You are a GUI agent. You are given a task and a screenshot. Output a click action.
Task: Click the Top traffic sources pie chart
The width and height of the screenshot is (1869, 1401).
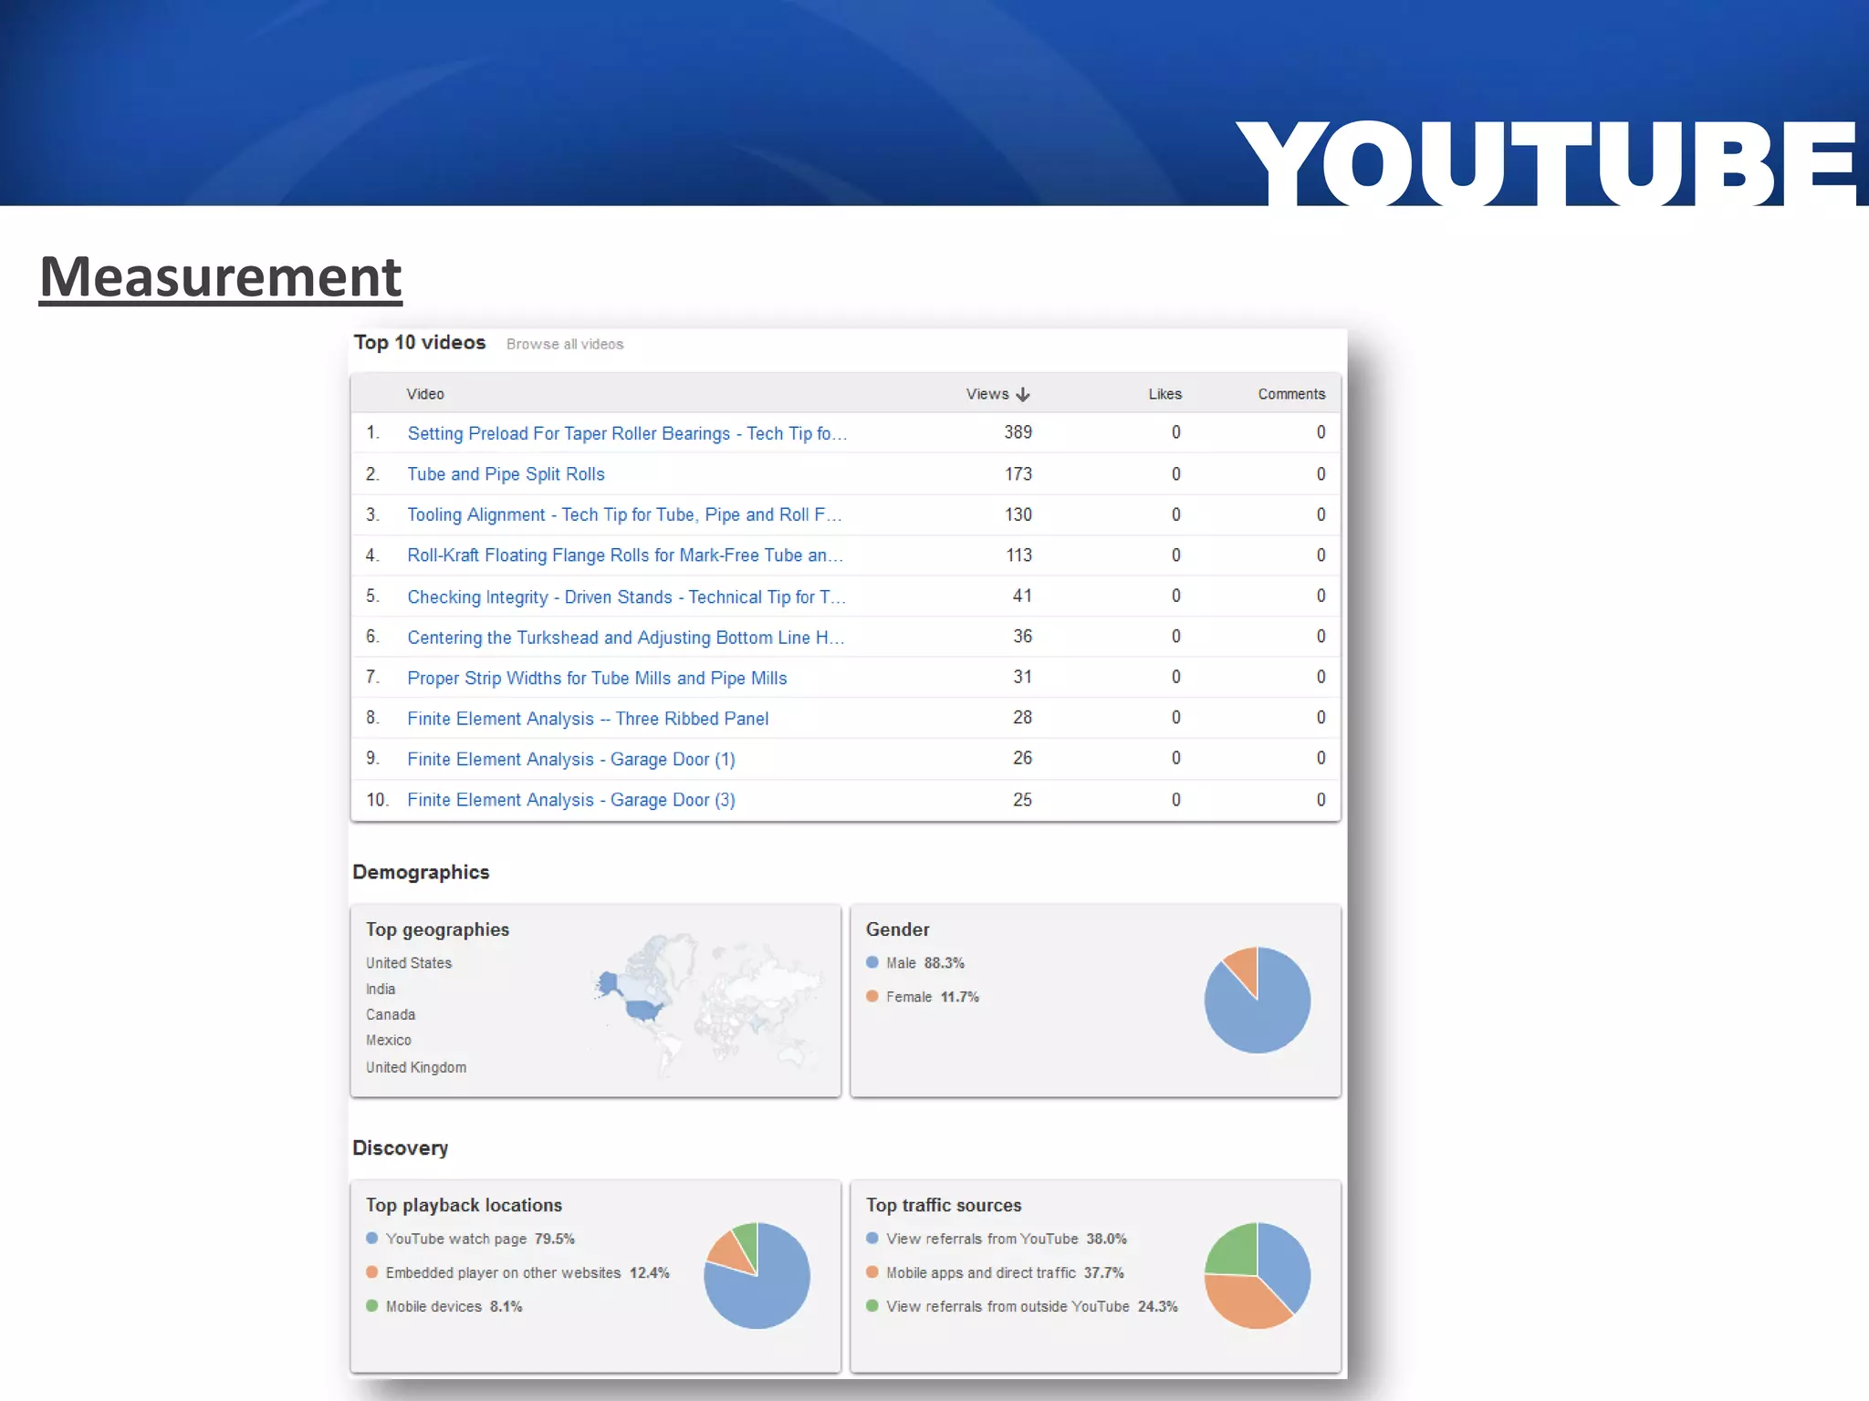[x=1258, y=1275]
